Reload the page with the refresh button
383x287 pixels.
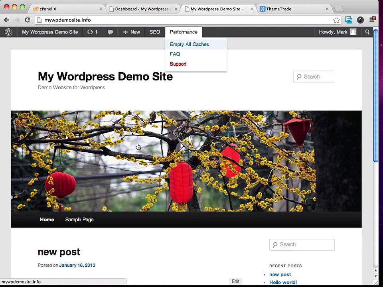[28, 20]
